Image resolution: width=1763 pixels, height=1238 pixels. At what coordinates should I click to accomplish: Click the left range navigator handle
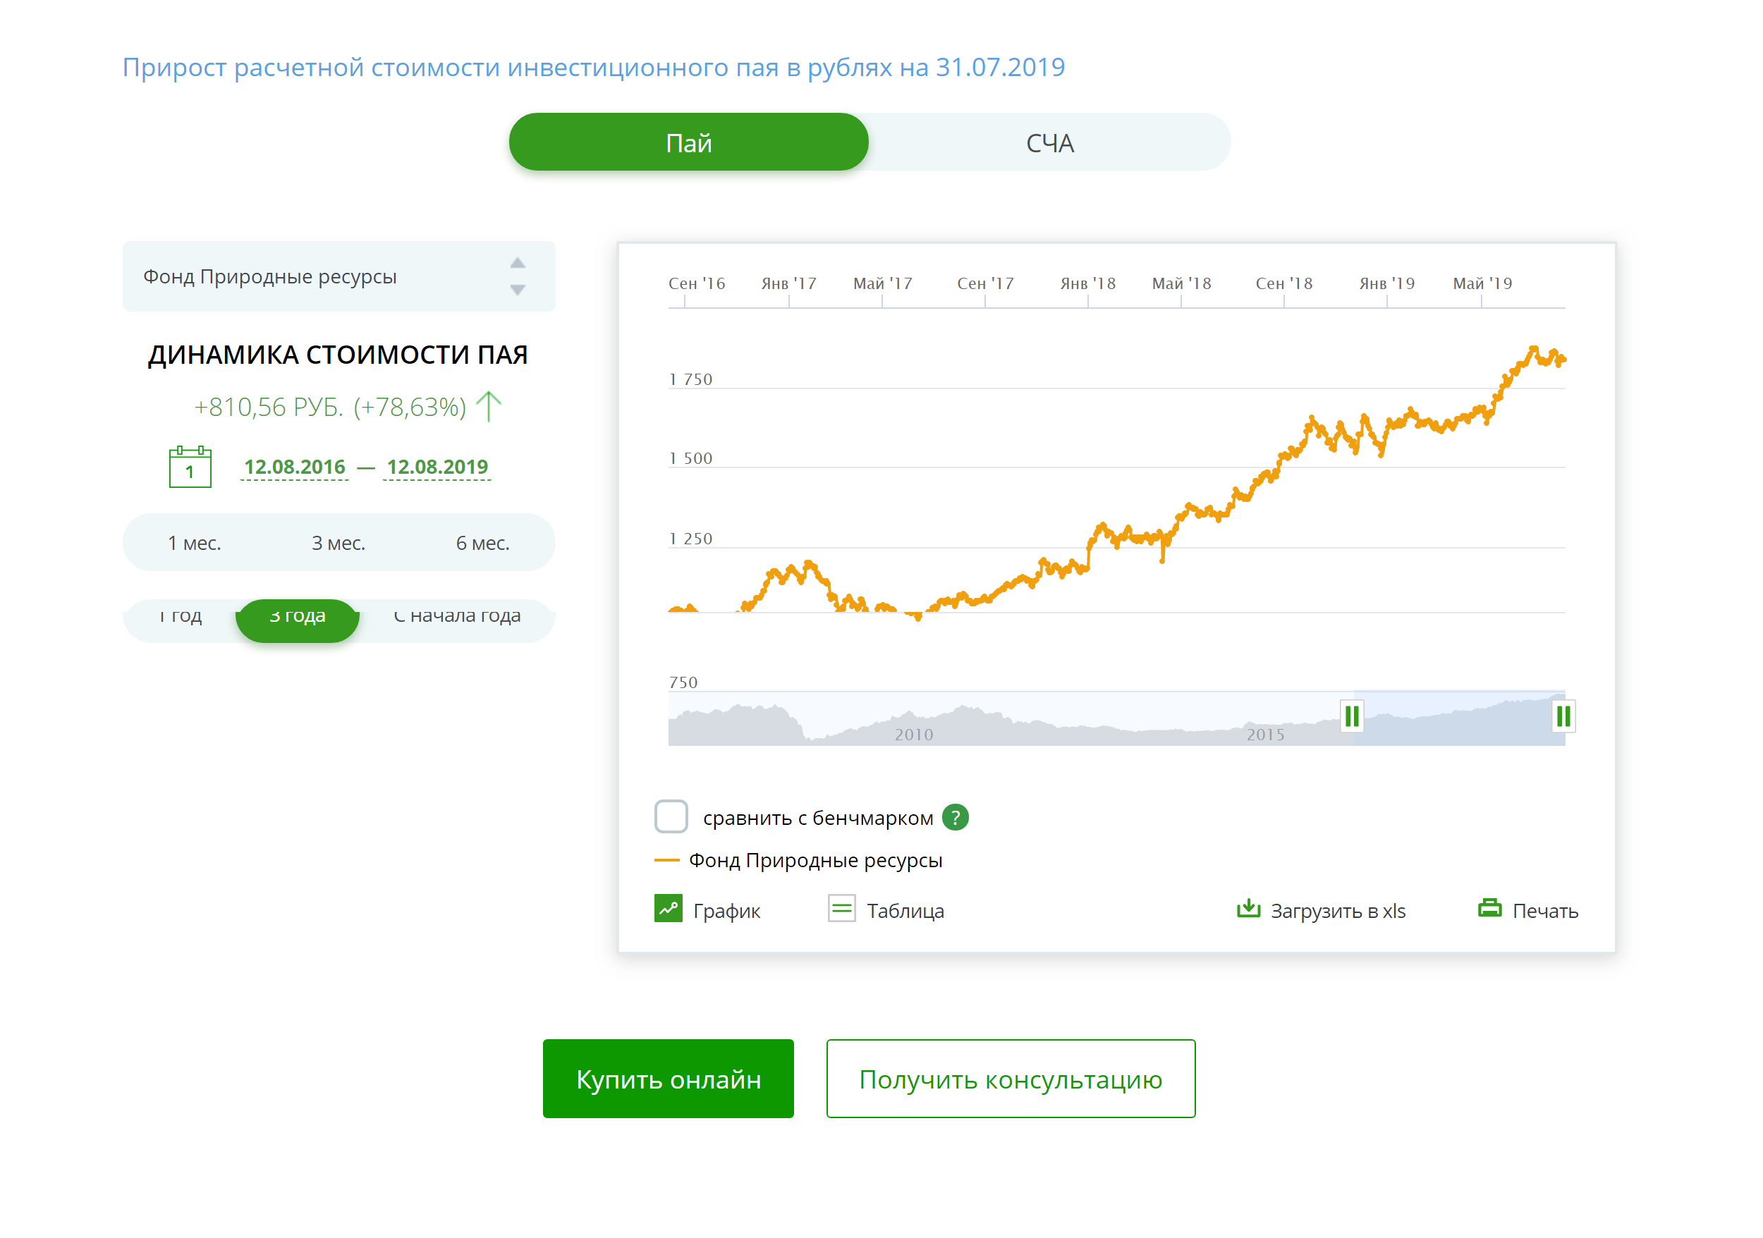(x=1351, y=716)
